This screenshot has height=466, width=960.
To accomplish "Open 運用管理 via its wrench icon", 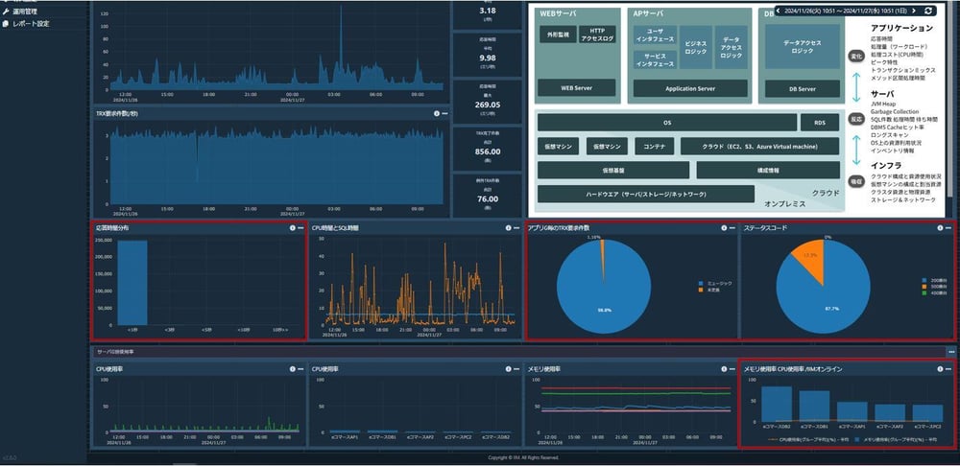I will click(x=6, y=11).
